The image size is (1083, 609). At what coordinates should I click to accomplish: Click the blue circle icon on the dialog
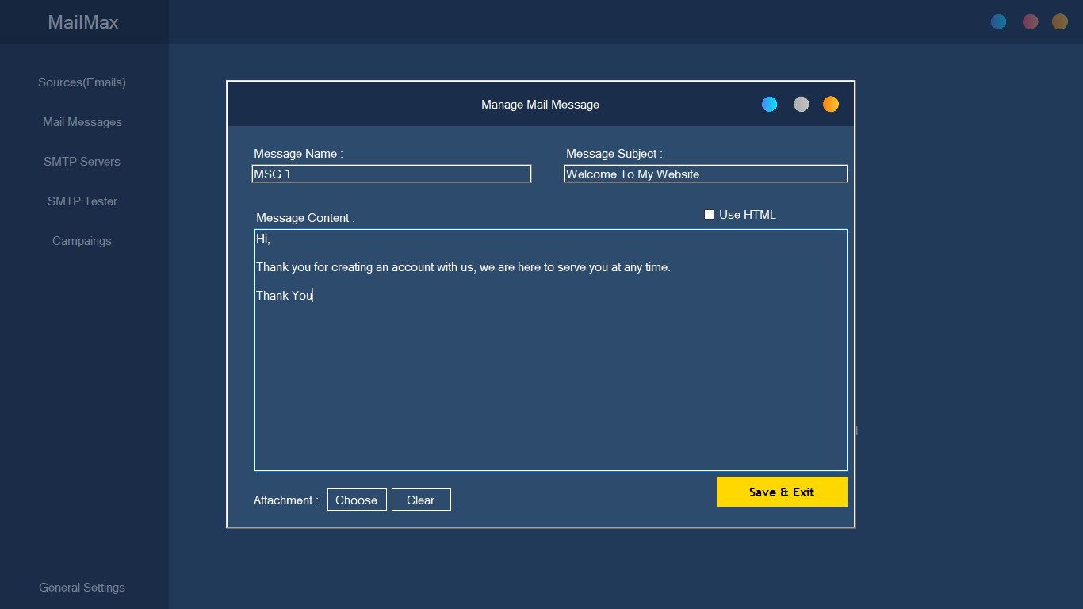click(769, 104)
